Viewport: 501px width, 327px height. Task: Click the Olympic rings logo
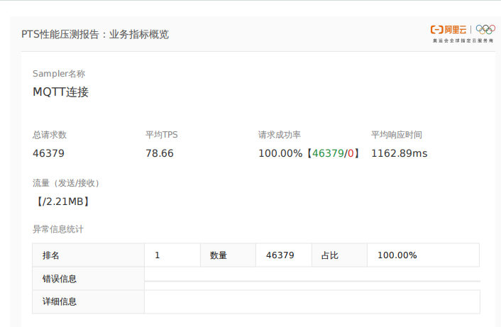[x=485, y=29]
